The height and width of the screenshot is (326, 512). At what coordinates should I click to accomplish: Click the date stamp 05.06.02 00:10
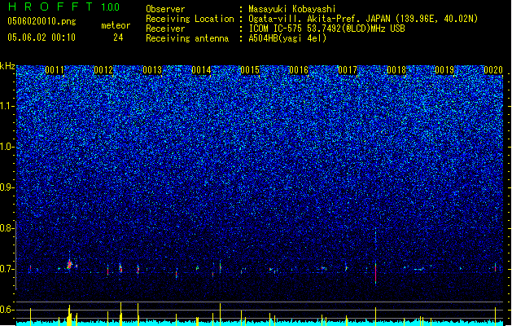pos(42,37)
